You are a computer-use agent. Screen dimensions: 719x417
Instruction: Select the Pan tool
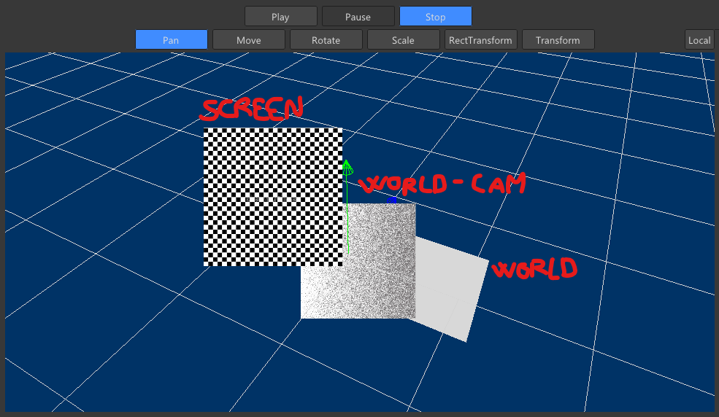[x=171, y=40]
